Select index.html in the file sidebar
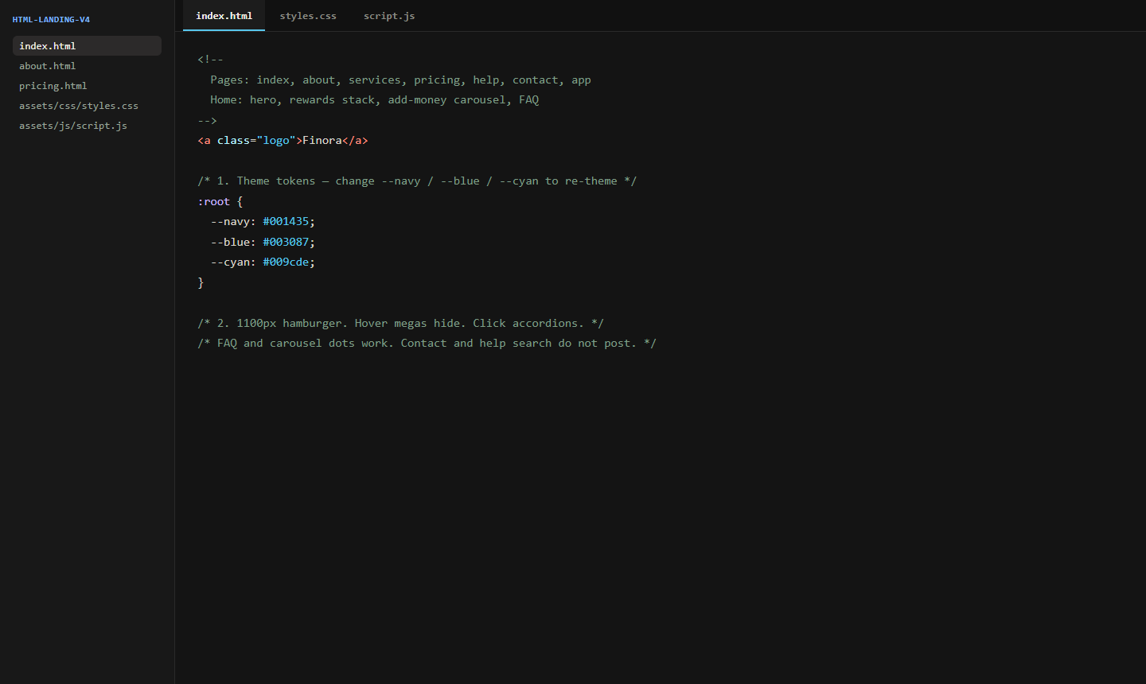Viewport: 1146px width, 684px height. (x=87, y=46)
